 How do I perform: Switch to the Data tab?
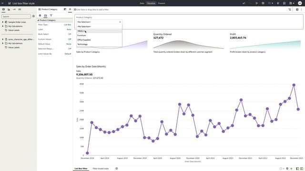[142, 3]
